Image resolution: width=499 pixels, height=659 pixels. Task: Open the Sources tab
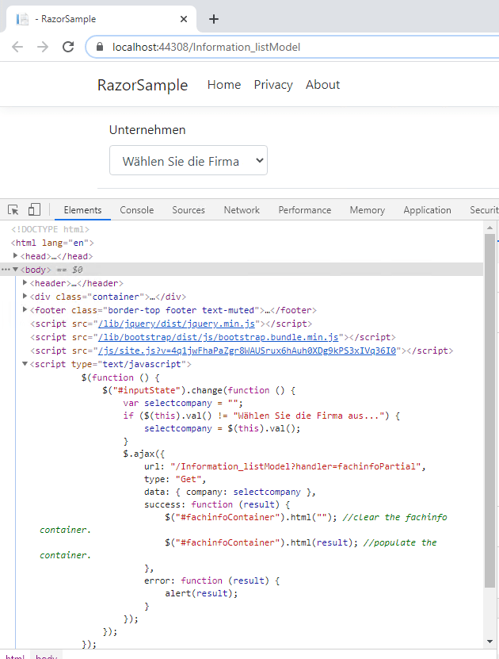[189, 209]
